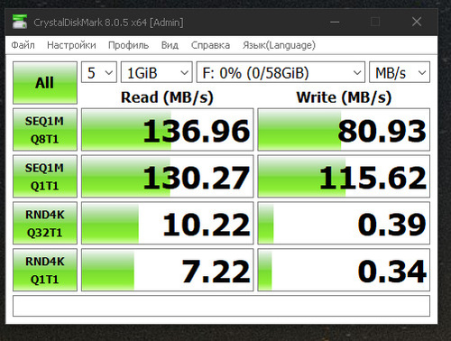Click the 10.22 read result
Screen dimensions: 451x341
(x=168, y=223)
